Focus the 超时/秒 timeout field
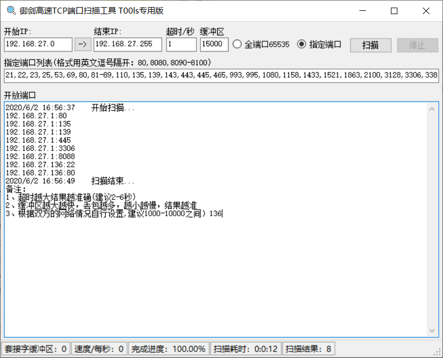Image resolution: width=443 pixels, height=358 pixels. (x=181, y=45)
